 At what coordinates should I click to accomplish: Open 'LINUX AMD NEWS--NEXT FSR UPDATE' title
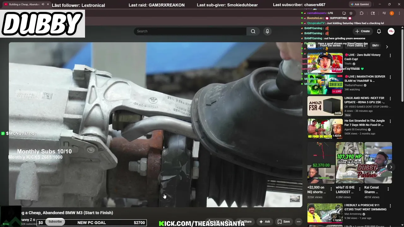(x=365, y=100)
